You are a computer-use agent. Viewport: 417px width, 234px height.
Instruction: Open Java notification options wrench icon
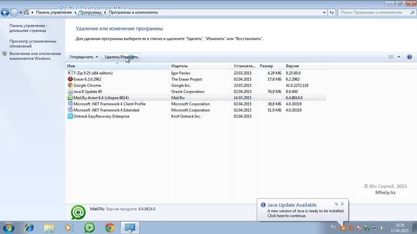coord(336,203)
